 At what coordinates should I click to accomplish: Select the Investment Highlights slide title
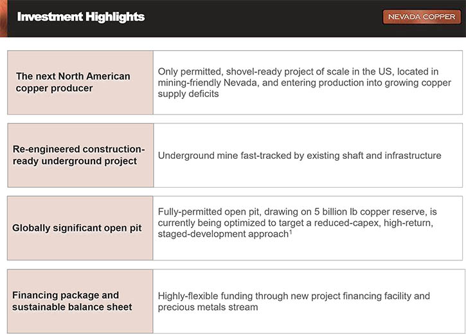(81, 17)
